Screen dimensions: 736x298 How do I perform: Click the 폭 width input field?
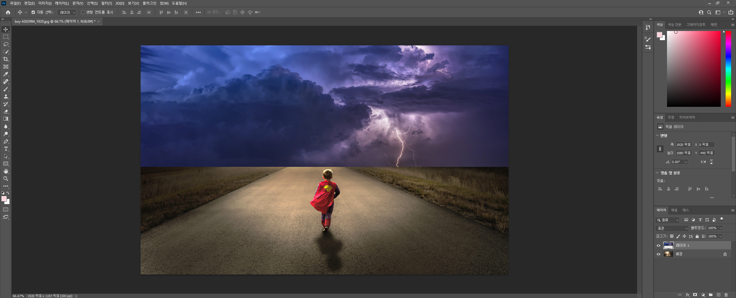[x=683, y=145]
